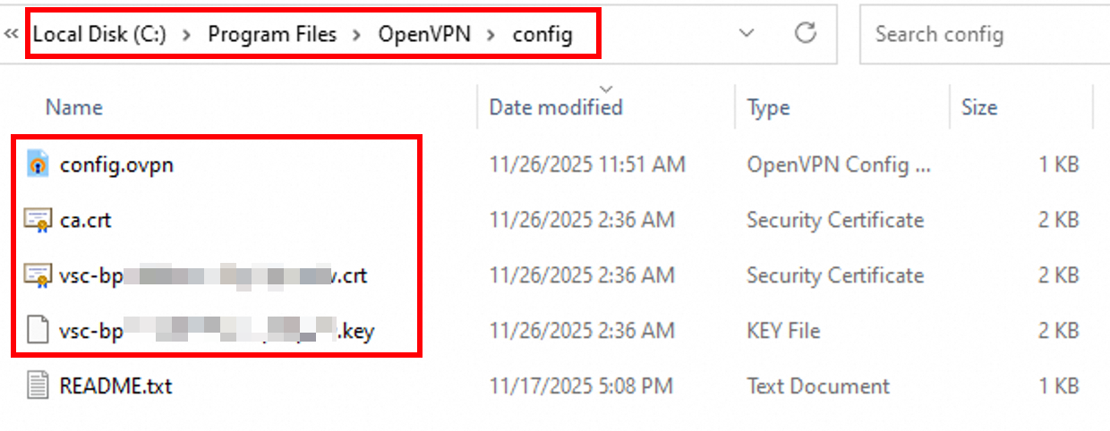Open the OpenVPN breadcrumb folder
The image size is (1110, 431).
point(423,35)
